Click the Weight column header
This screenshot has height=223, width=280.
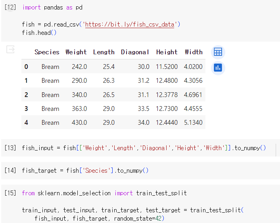pos(76,52)
